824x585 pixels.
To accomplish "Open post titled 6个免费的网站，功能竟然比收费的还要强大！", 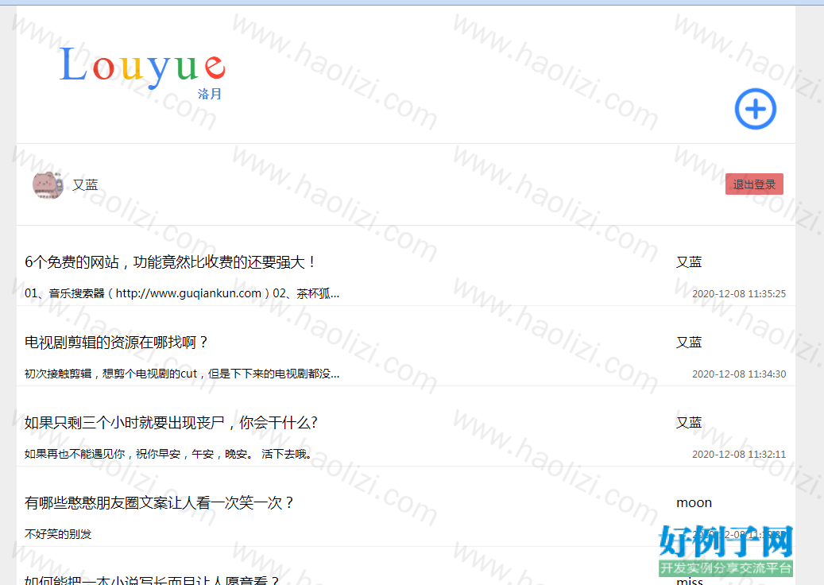I will point(170,262).
